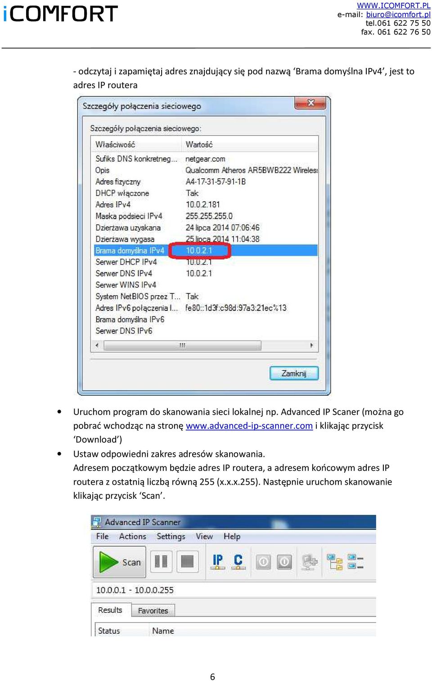
Task: Click the MAC address A4-17-31-57-91-1B
Action: [216, 181]
